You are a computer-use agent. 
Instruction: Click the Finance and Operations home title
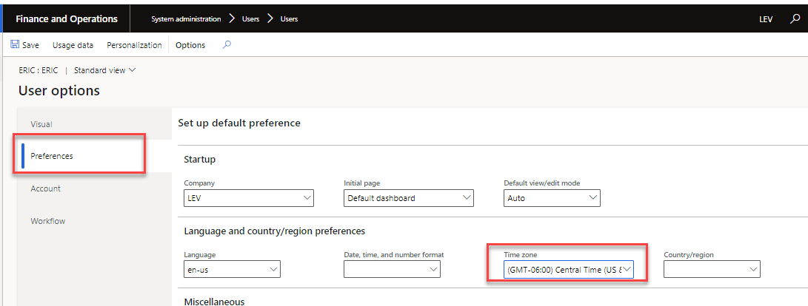pos(67,19)
